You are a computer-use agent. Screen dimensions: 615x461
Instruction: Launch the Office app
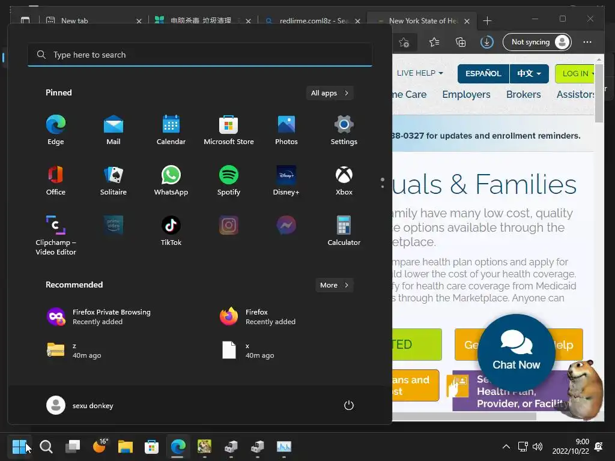(56, 181)
